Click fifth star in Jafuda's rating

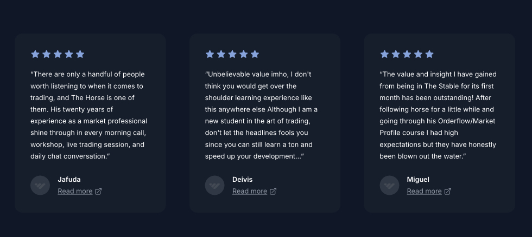coord(80,54)
